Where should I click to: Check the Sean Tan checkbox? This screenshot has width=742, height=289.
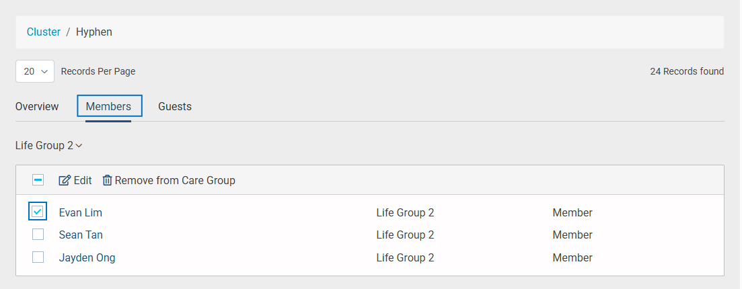click(x=38, y=235)
